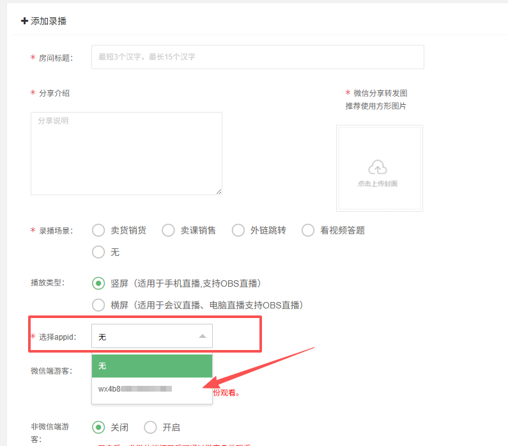Set non-WeChat visitors to 关闭
This screenshot has height=446, width=508.
tap(98, 427)
